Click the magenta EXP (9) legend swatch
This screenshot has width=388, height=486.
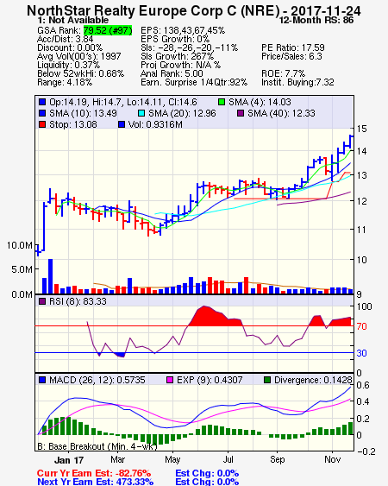click(x=170, y=380)
